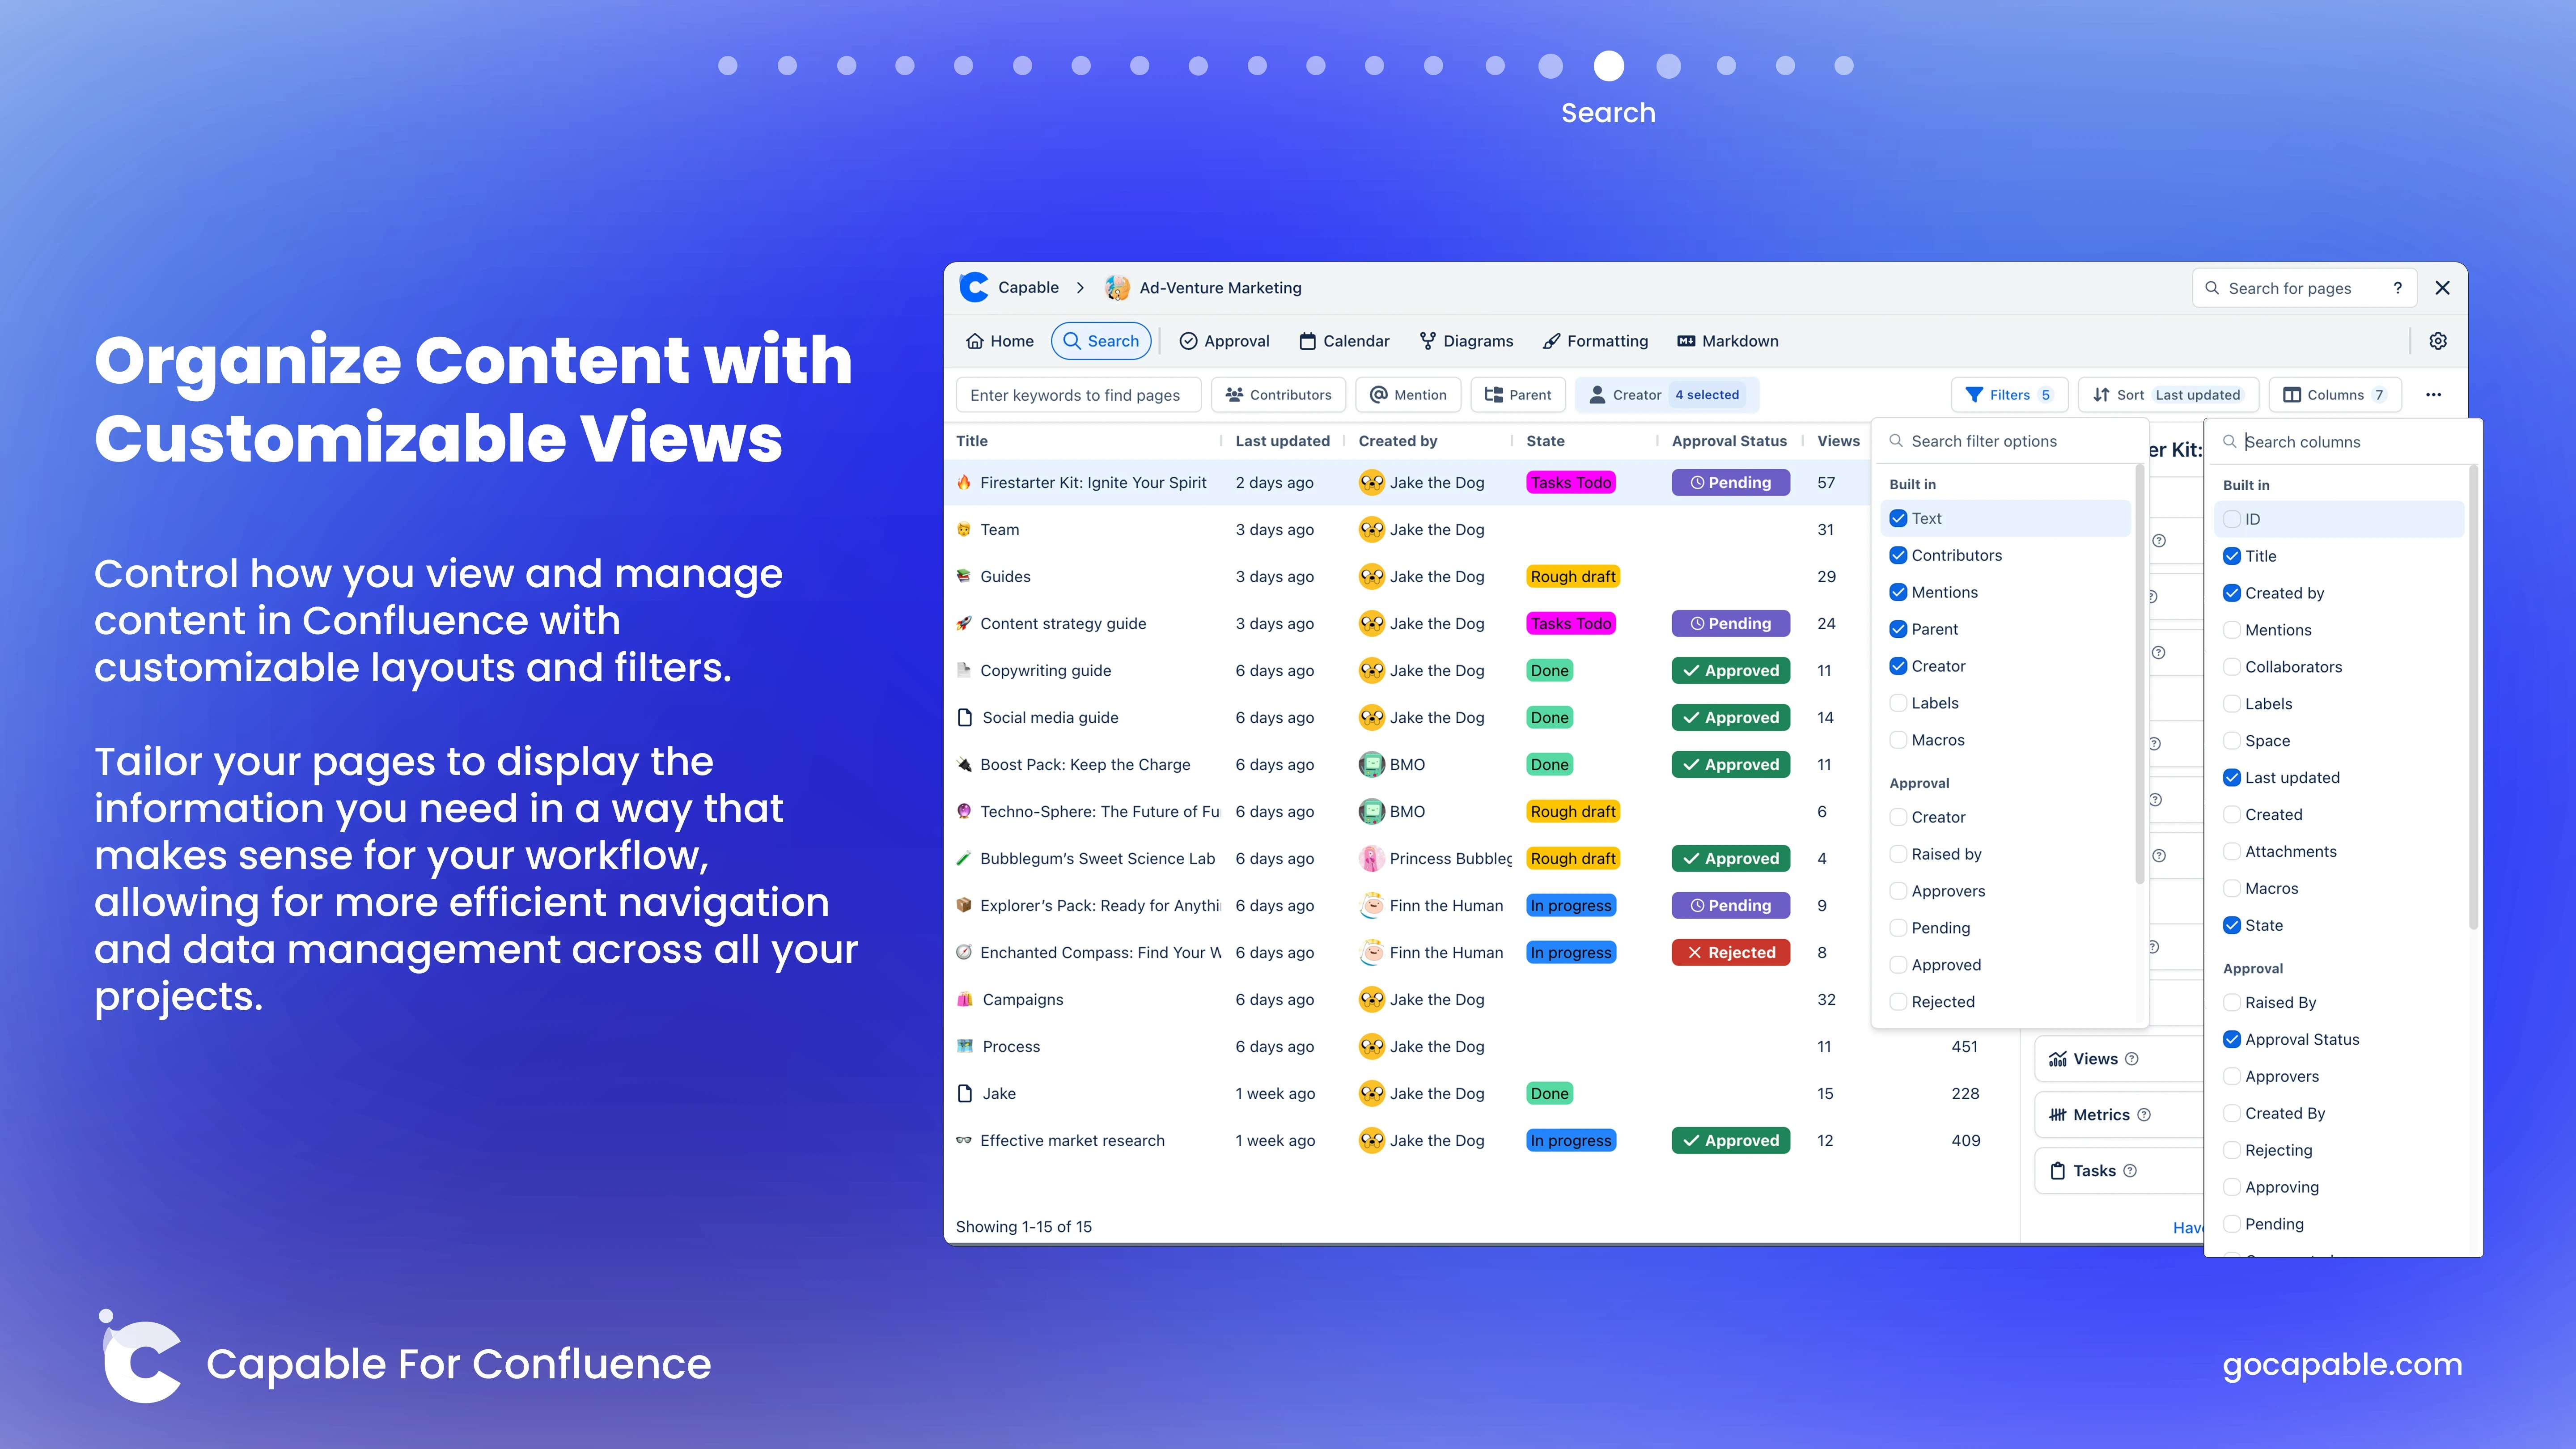Click the magnifier icon in Search filter options

click(x=1896, y=441)
